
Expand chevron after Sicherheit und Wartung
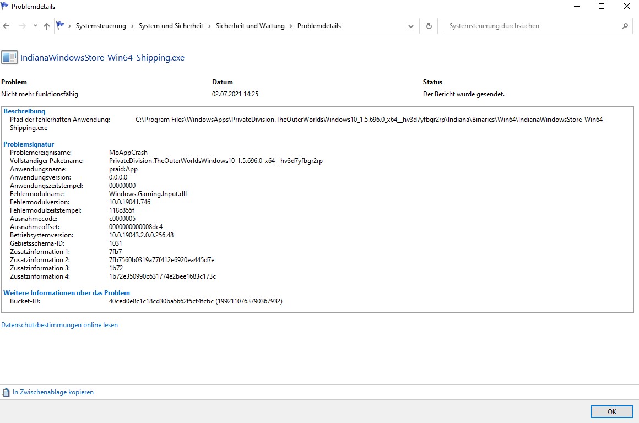click(291, 26)
